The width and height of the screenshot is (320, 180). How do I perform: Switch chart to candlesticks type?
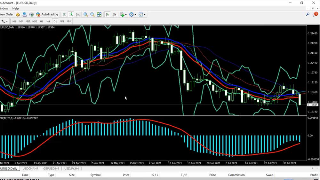[x=71, y=14]
